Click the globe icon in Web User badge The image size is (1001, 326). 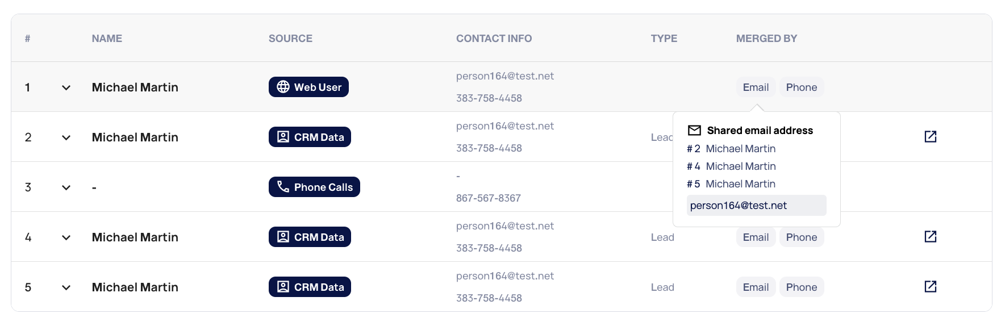(283, 87)
